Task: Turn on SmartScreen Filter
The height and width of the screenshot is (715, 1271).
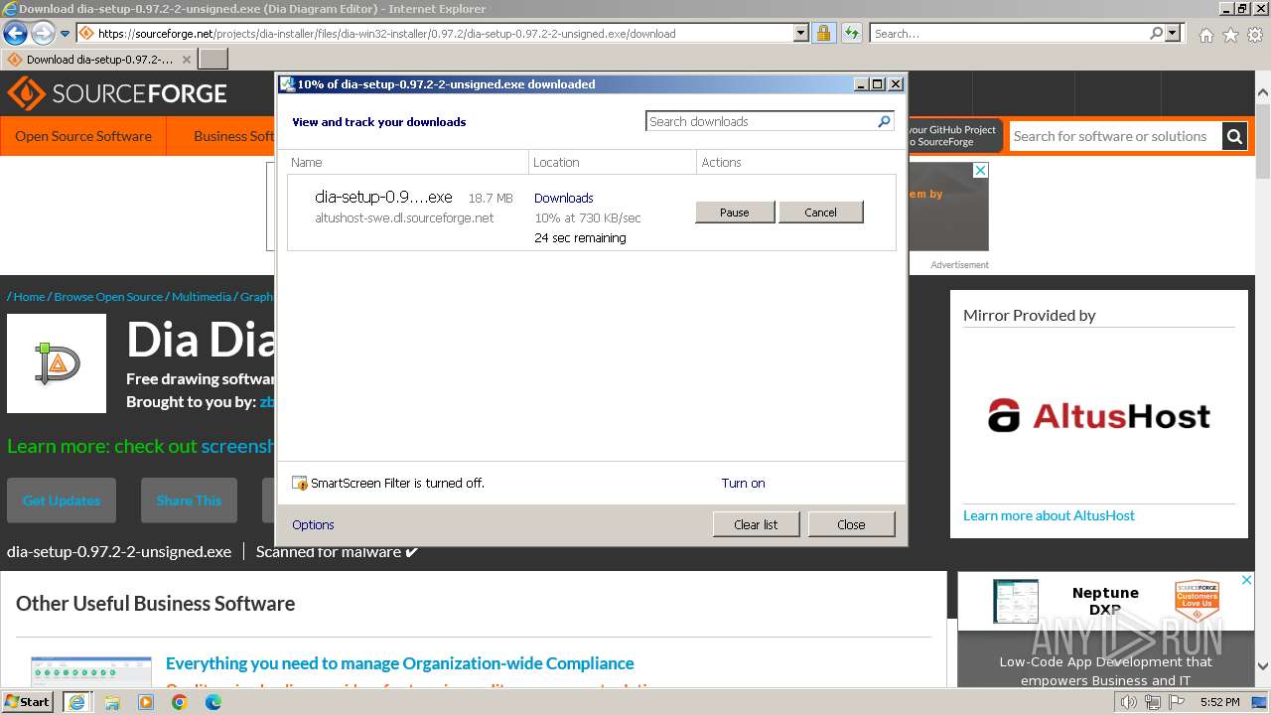Action: (743, 484)
